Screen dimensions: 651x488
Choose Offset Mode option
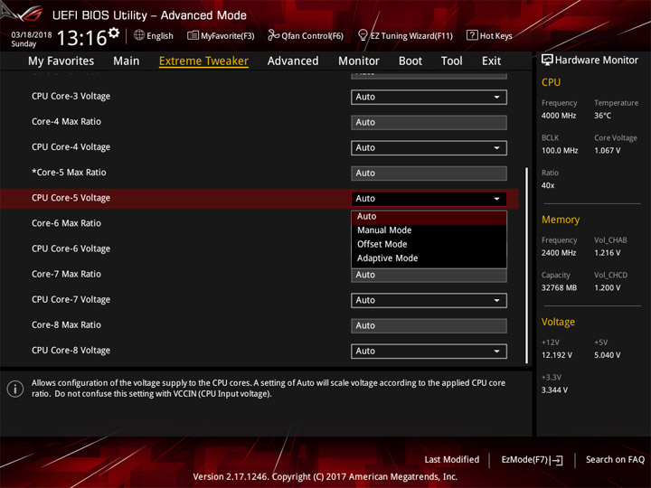[429, 244]
